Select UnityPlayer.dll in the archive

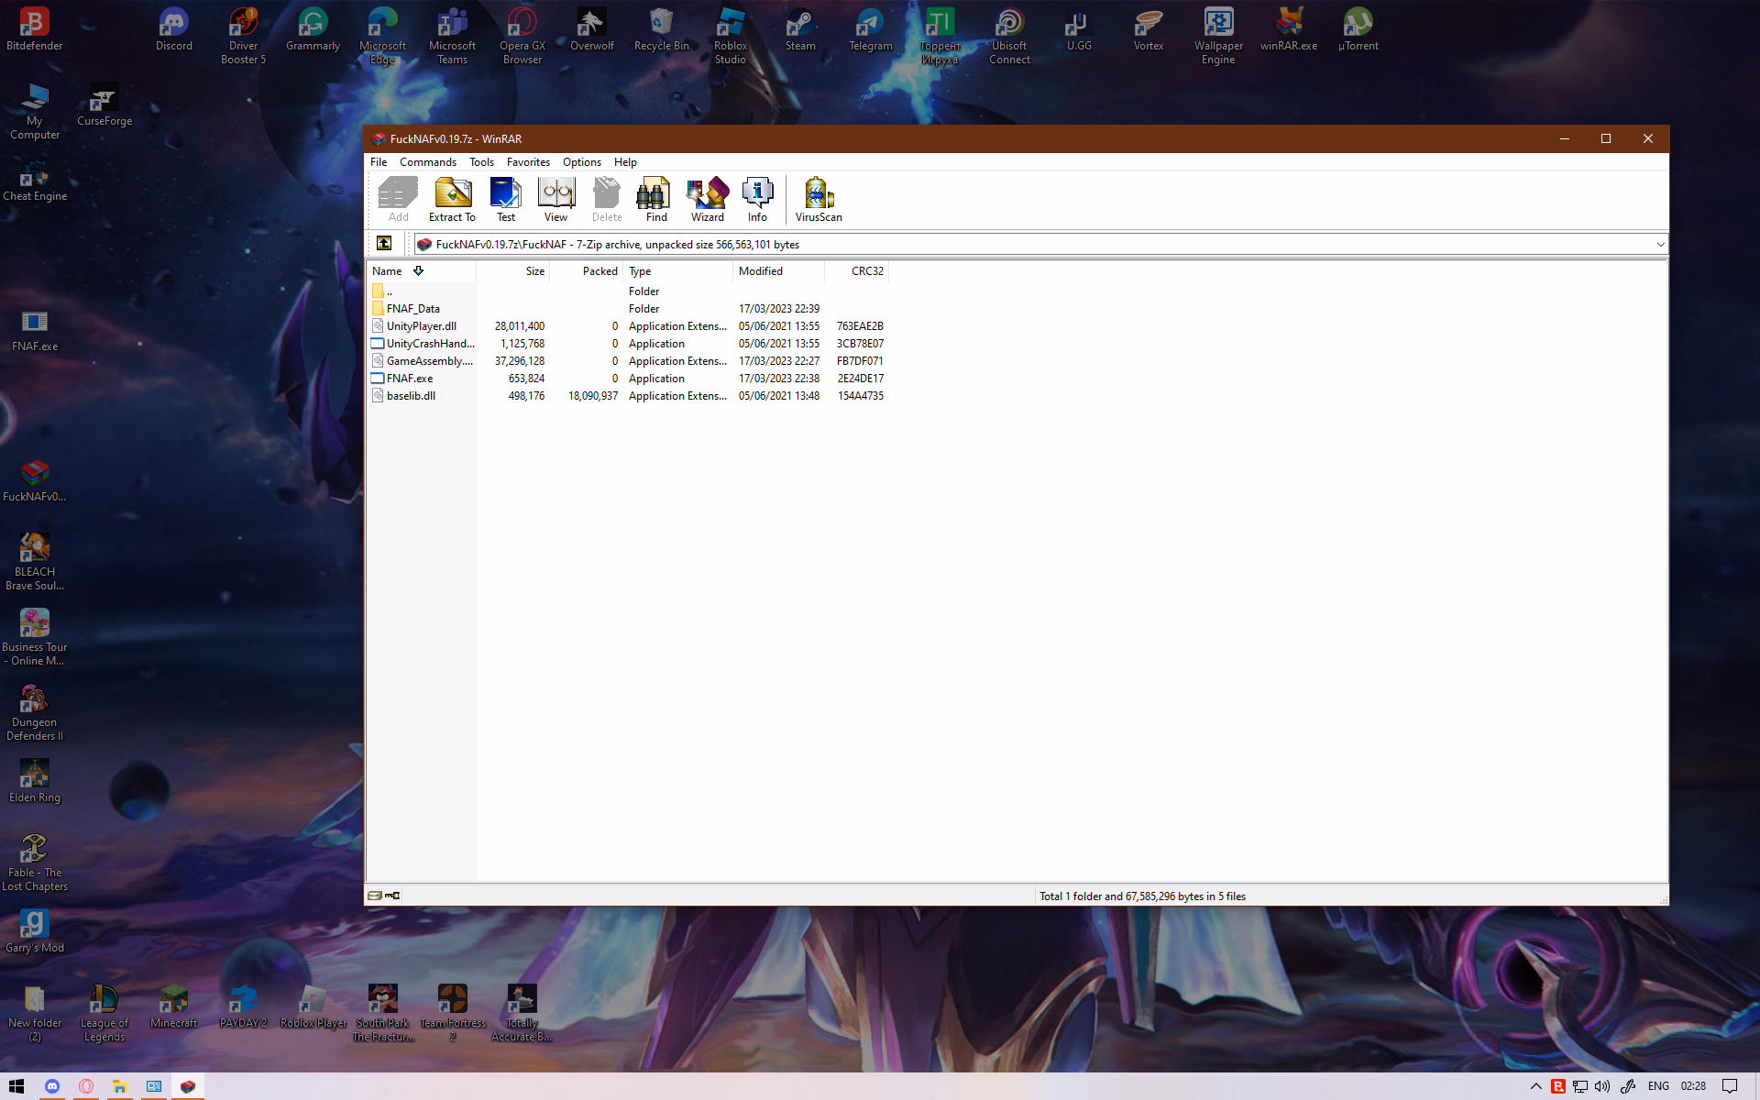[421, 326]
